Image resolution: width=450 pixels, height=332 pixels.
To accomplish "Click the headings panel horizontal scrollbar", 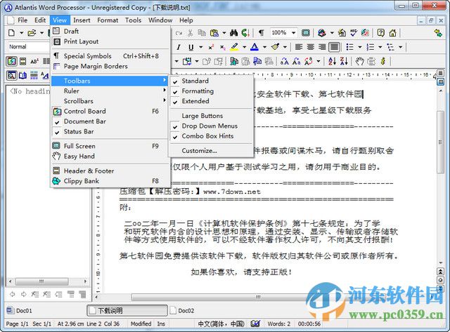I will [48, 281].
